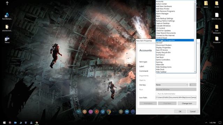Open the Chrome icon in the taskbar
Screen dimensions: 223x125
[x=37, y=123]
